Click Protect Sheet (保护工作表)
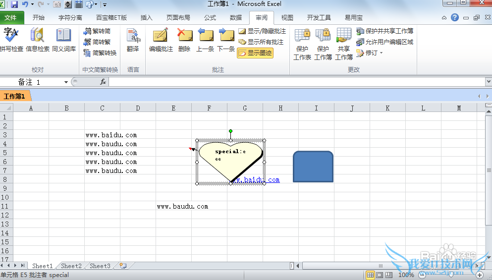Viewport: 492px width, 280px height. coord(302,44)
